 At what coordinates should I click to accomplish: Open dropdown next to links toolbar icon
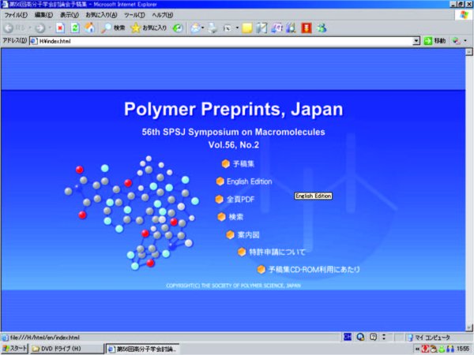pos(465,41)
